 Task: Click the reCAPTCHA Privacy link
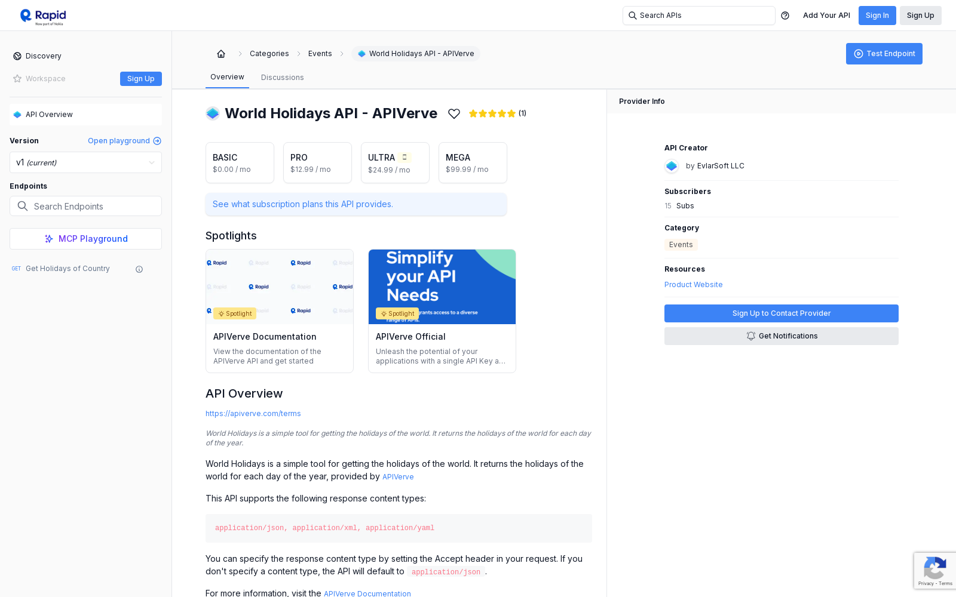926,583
